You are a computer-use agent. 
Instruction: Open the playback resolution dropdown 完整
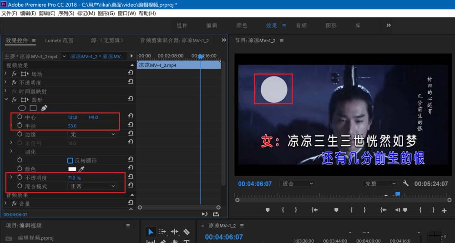click(380, 184)
